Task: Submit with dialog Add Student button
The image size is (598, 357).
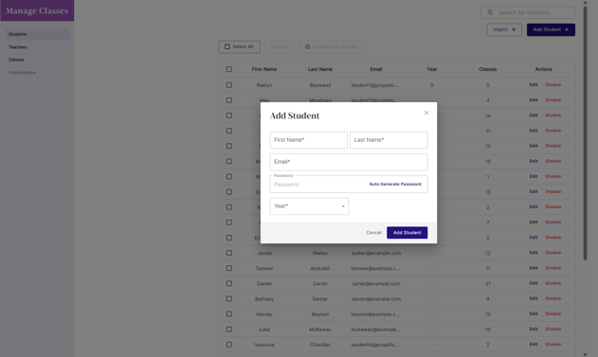Action: tap(407, 232)
